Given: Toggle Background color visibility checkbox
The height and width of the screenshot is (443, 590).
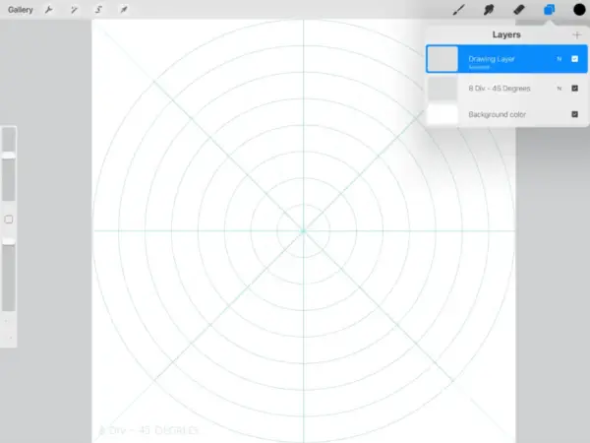Looking at the screenshot, I should [574, 114].
